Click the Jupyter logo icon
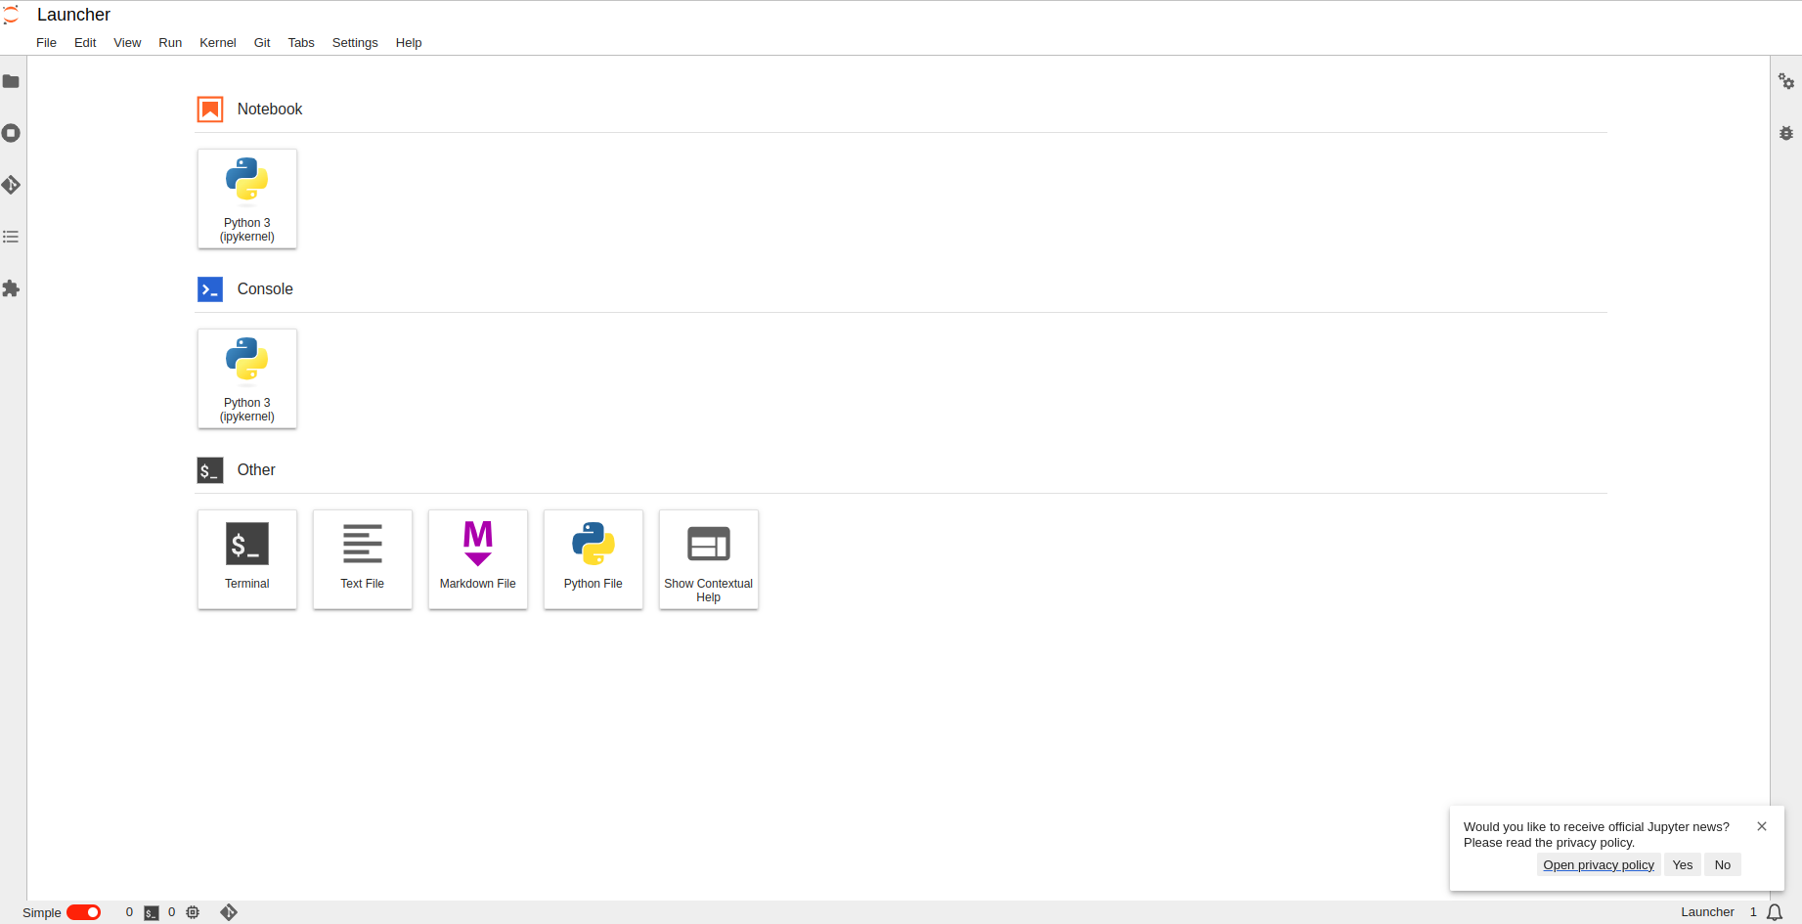This screenshot has height=924, width=1802. pos(11,15)
